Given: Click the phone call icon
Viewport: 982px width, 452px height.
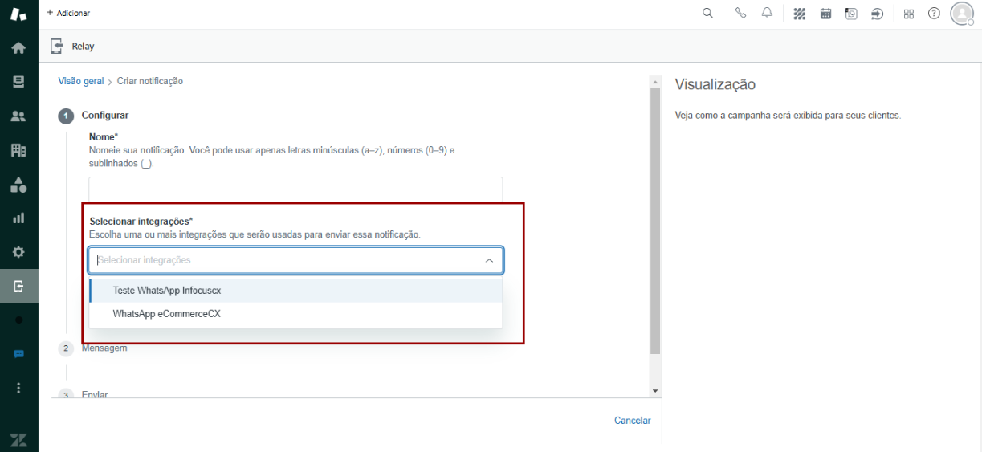Looking at the screenshot, I should click(740, 14).
